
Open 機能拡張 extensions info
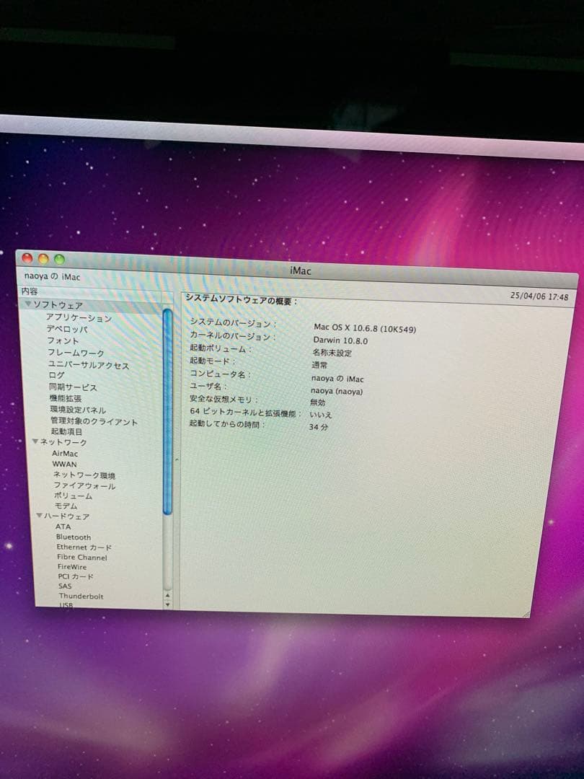tap(64, 397)
